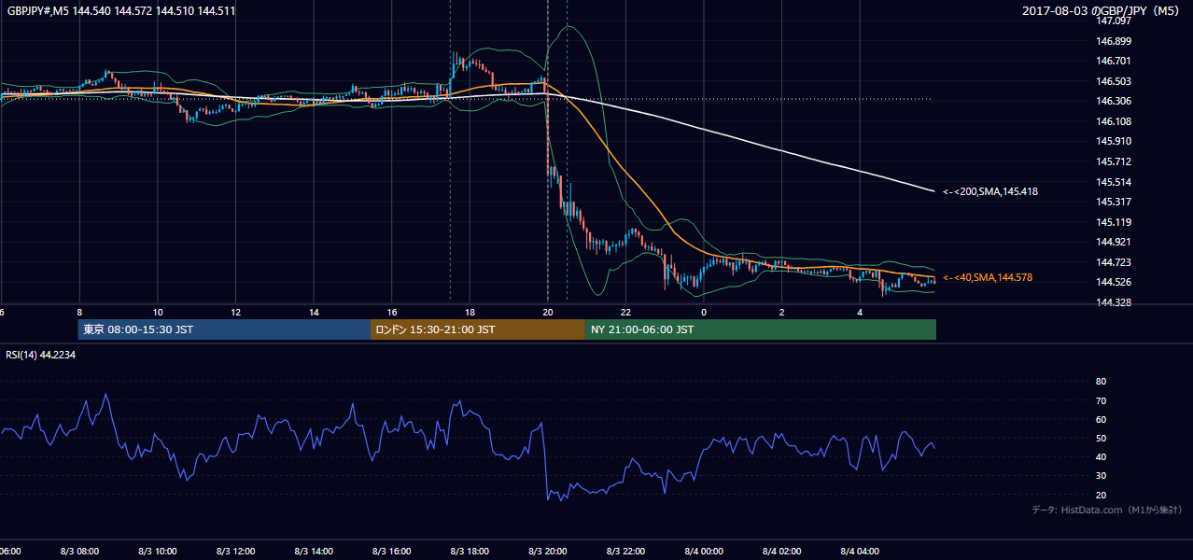Click the price axis value 145.317
This screenshot has height=560, width=1193.
point(1114,202)
